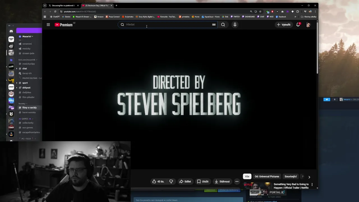Open the Netflix Something Very Bad trailer title

click(291, 186)
